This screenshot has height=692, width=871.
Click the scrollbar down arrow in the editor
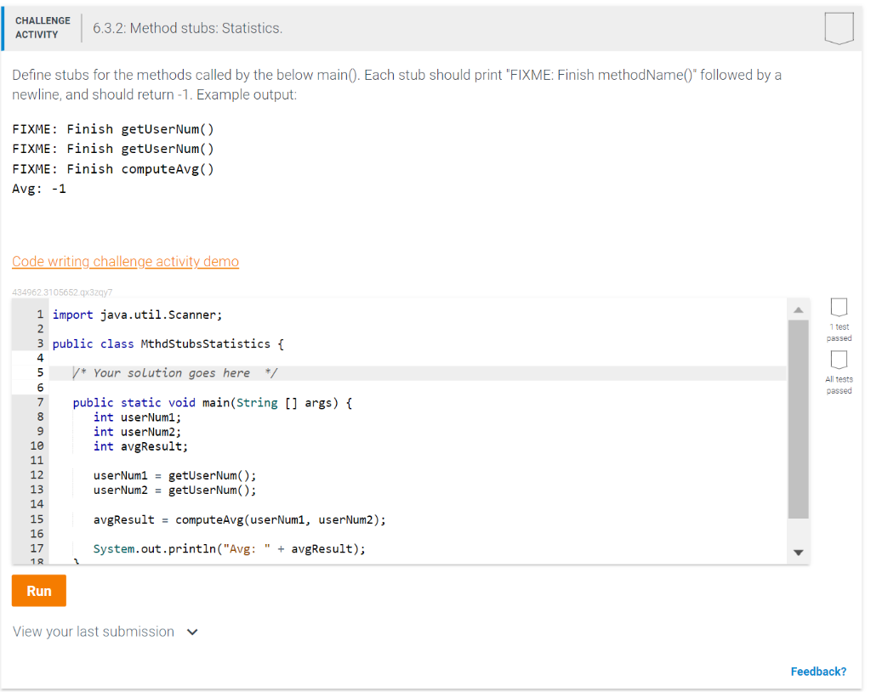click(x=798, y=551)
